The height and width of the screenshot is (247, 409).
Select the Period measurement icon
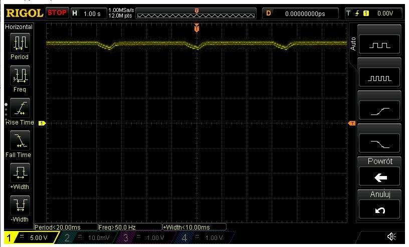[20, 42]
